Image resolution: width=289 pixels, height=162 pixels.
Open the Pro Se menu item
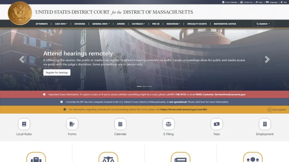click(x=156, y=24)
